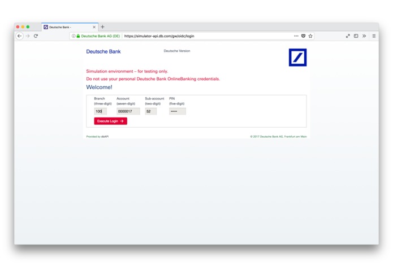Click the forward navigation arrow

[28, 36]
